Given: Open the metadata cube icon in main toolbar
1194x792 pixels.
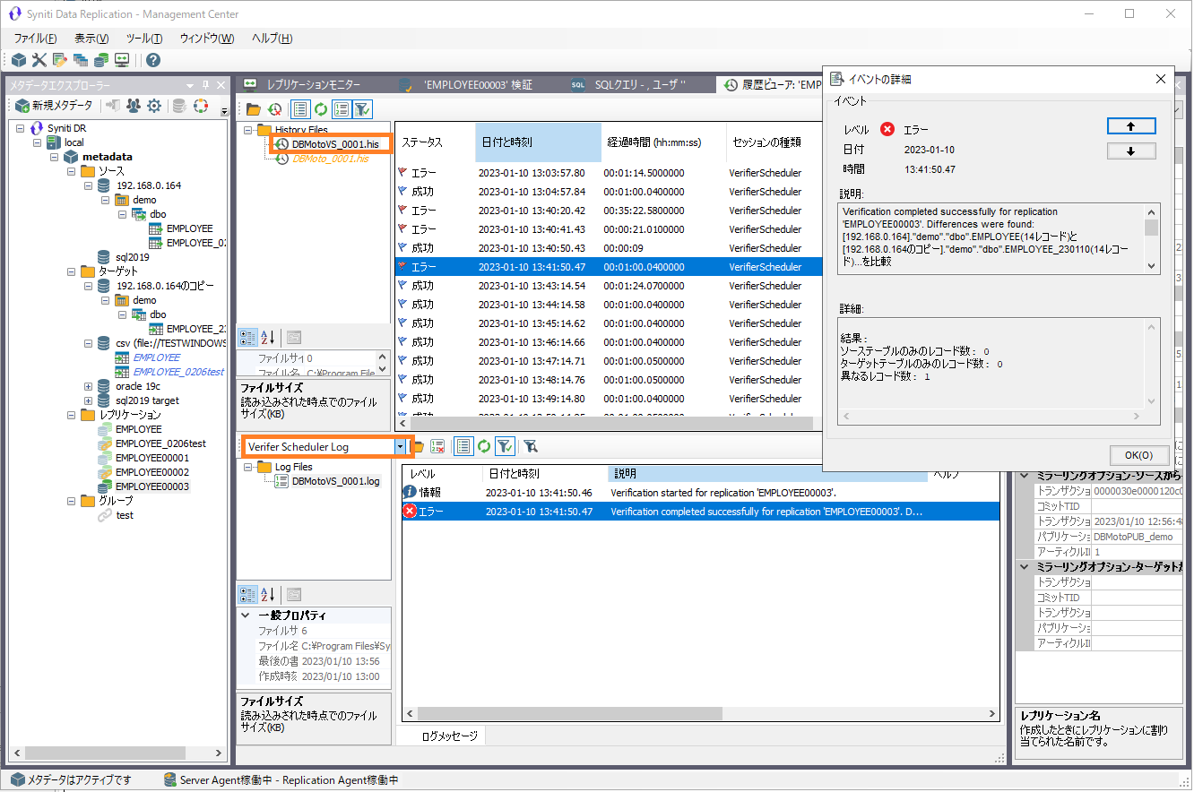Looking at the screenshot, I should coord(18,60).
